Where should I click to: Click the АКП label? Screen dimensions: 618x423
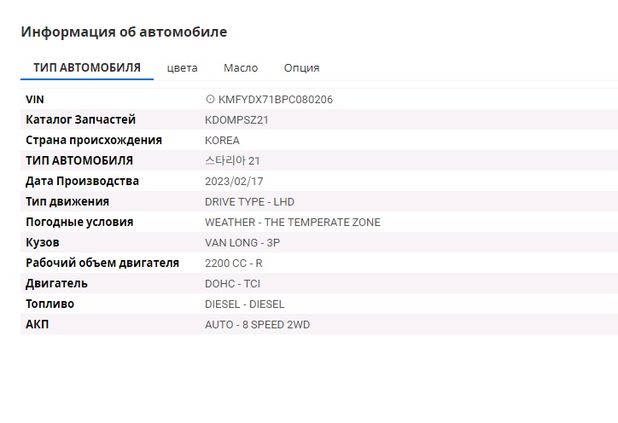coord(37,325)
